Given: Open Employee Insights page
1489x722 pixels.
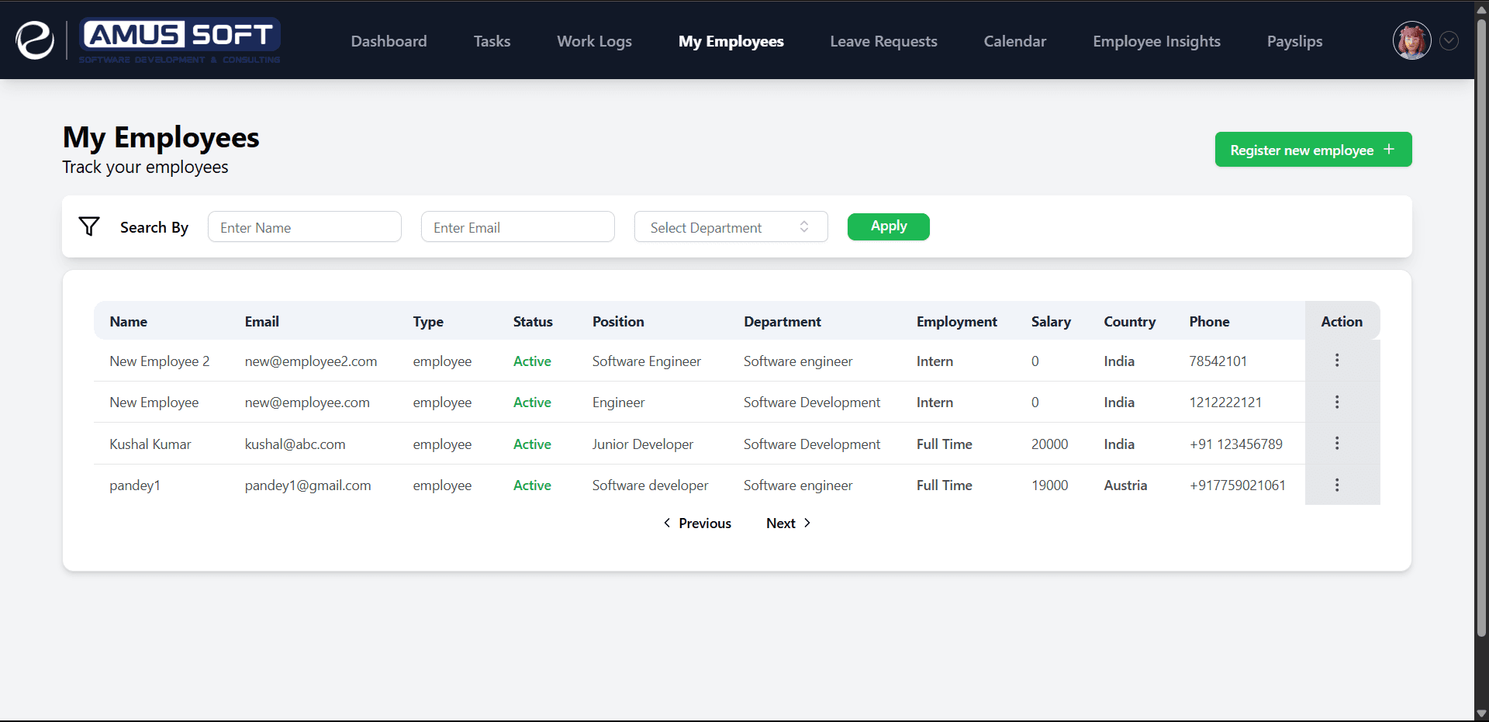Looking at the screenshot, I should click(1156, 41).
